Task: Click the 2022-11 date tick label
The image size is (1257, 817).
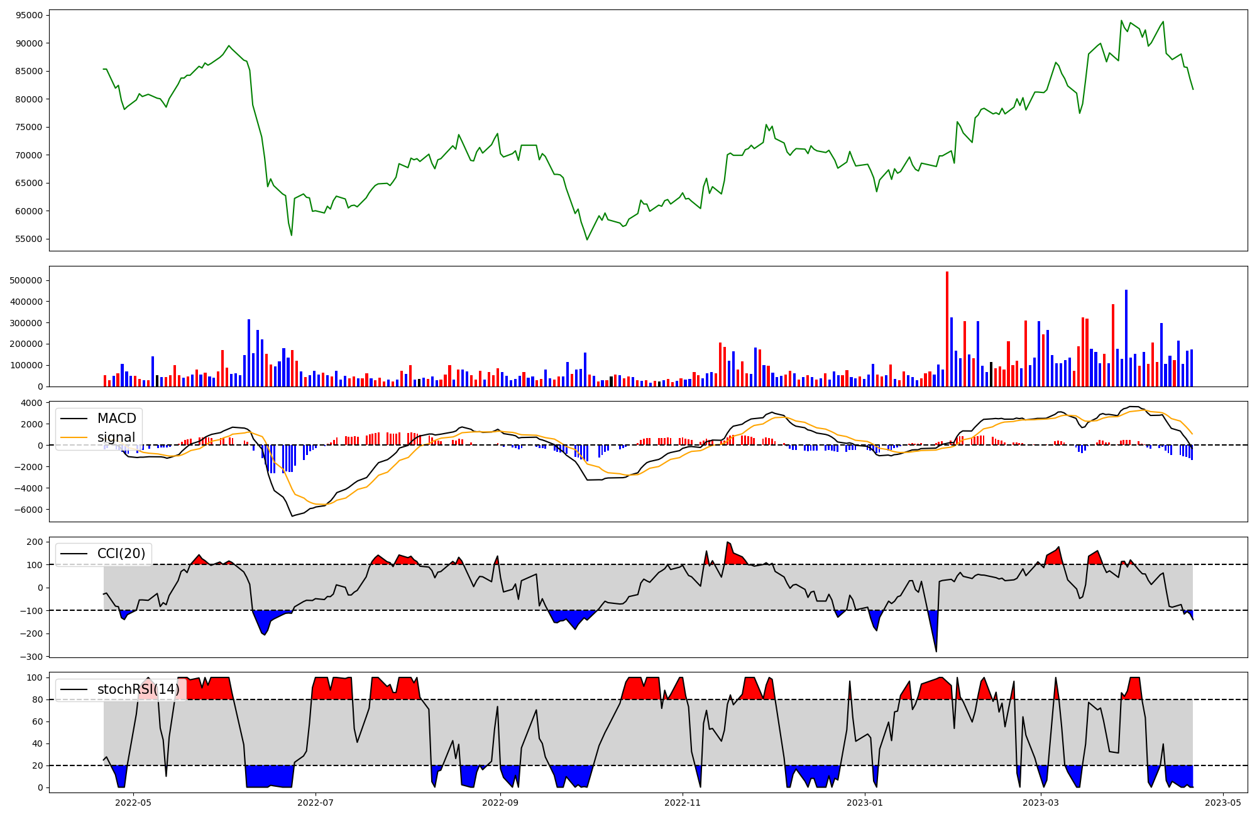Action: click(x=683, y=802)
